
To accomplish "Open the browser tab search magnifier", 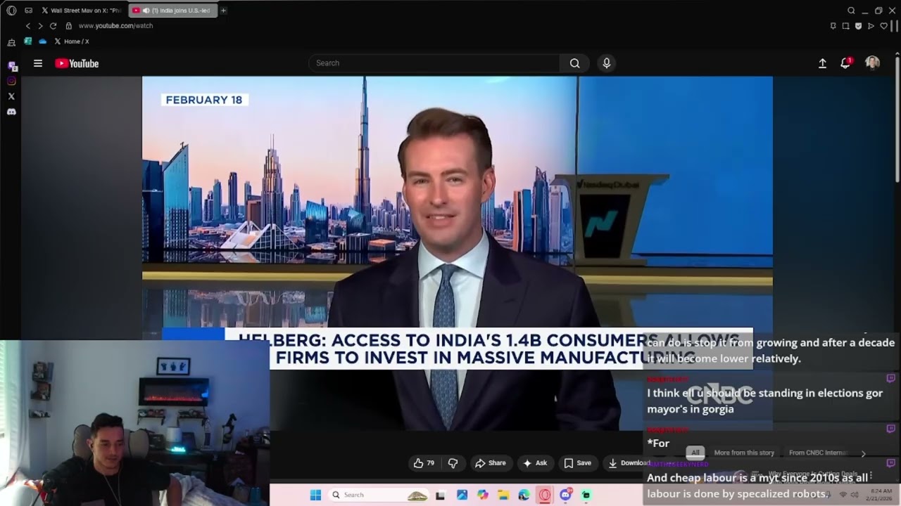I will (x=851, y=11).
